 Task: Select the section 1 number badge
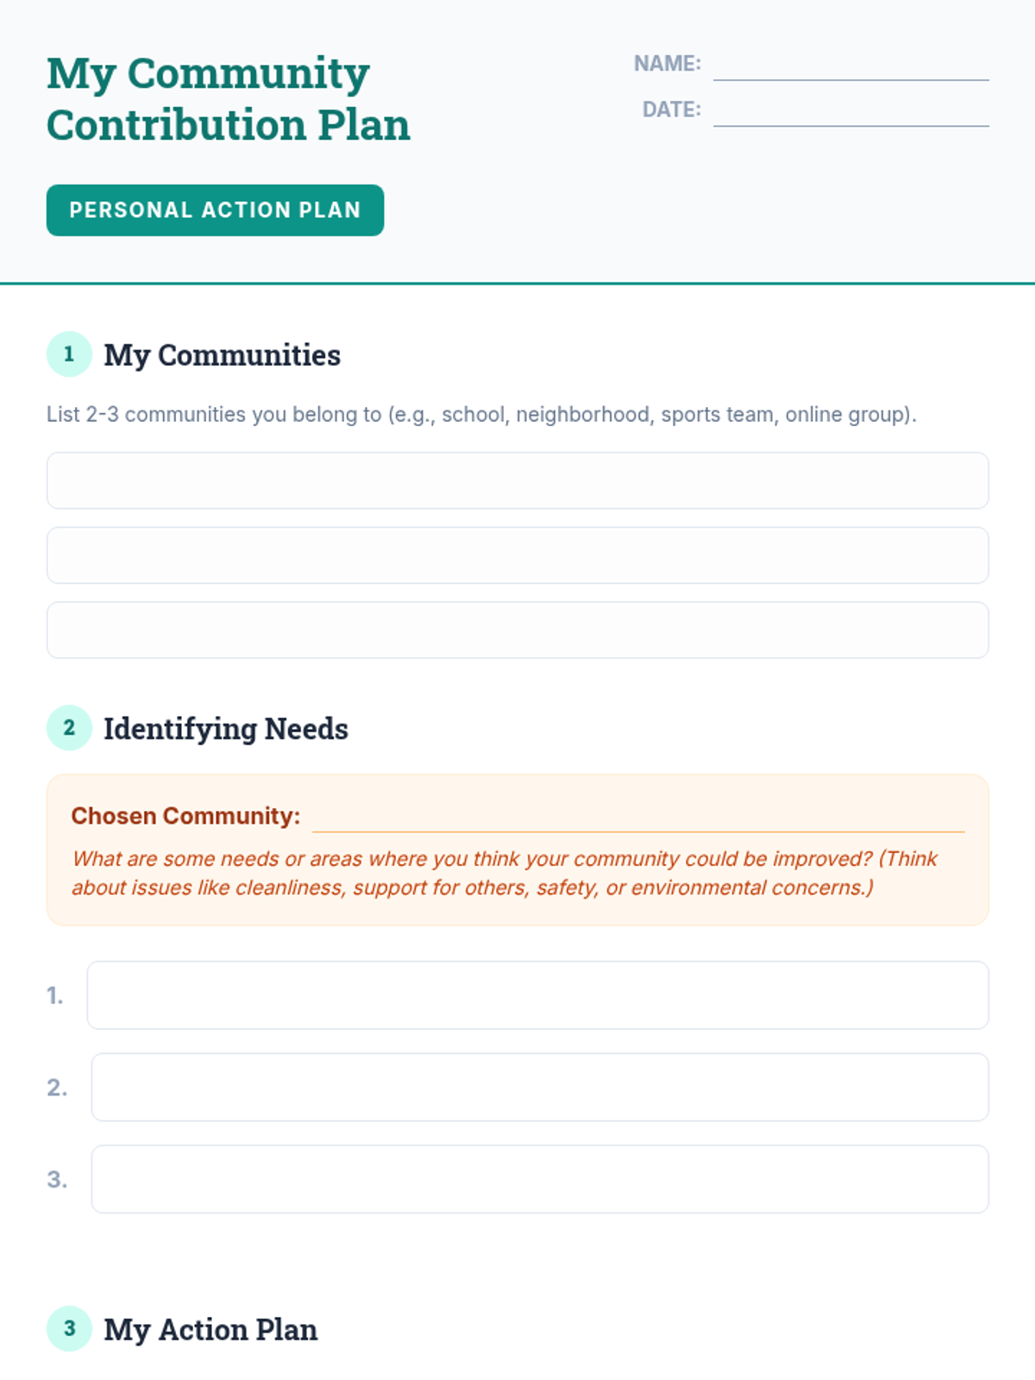point(69,354)
